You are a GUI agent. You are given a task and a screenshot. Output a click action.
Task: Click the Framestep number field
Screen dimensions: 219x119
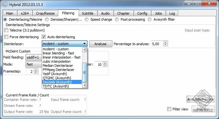(x=30, y=71)
